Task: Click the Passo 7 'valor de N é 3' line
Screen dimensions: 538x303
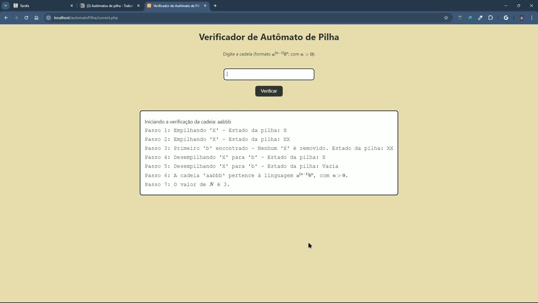Action: click(187, 184)
